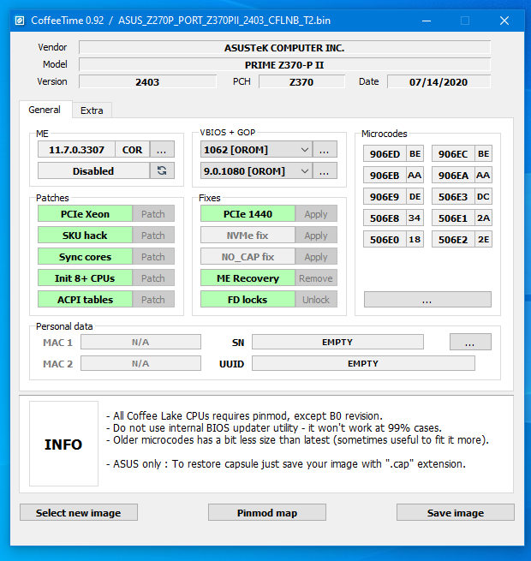Click Patch next to Sync cores
Viewport: 531px width, 561px height.
pyautogui.click(x=153, y=257)
